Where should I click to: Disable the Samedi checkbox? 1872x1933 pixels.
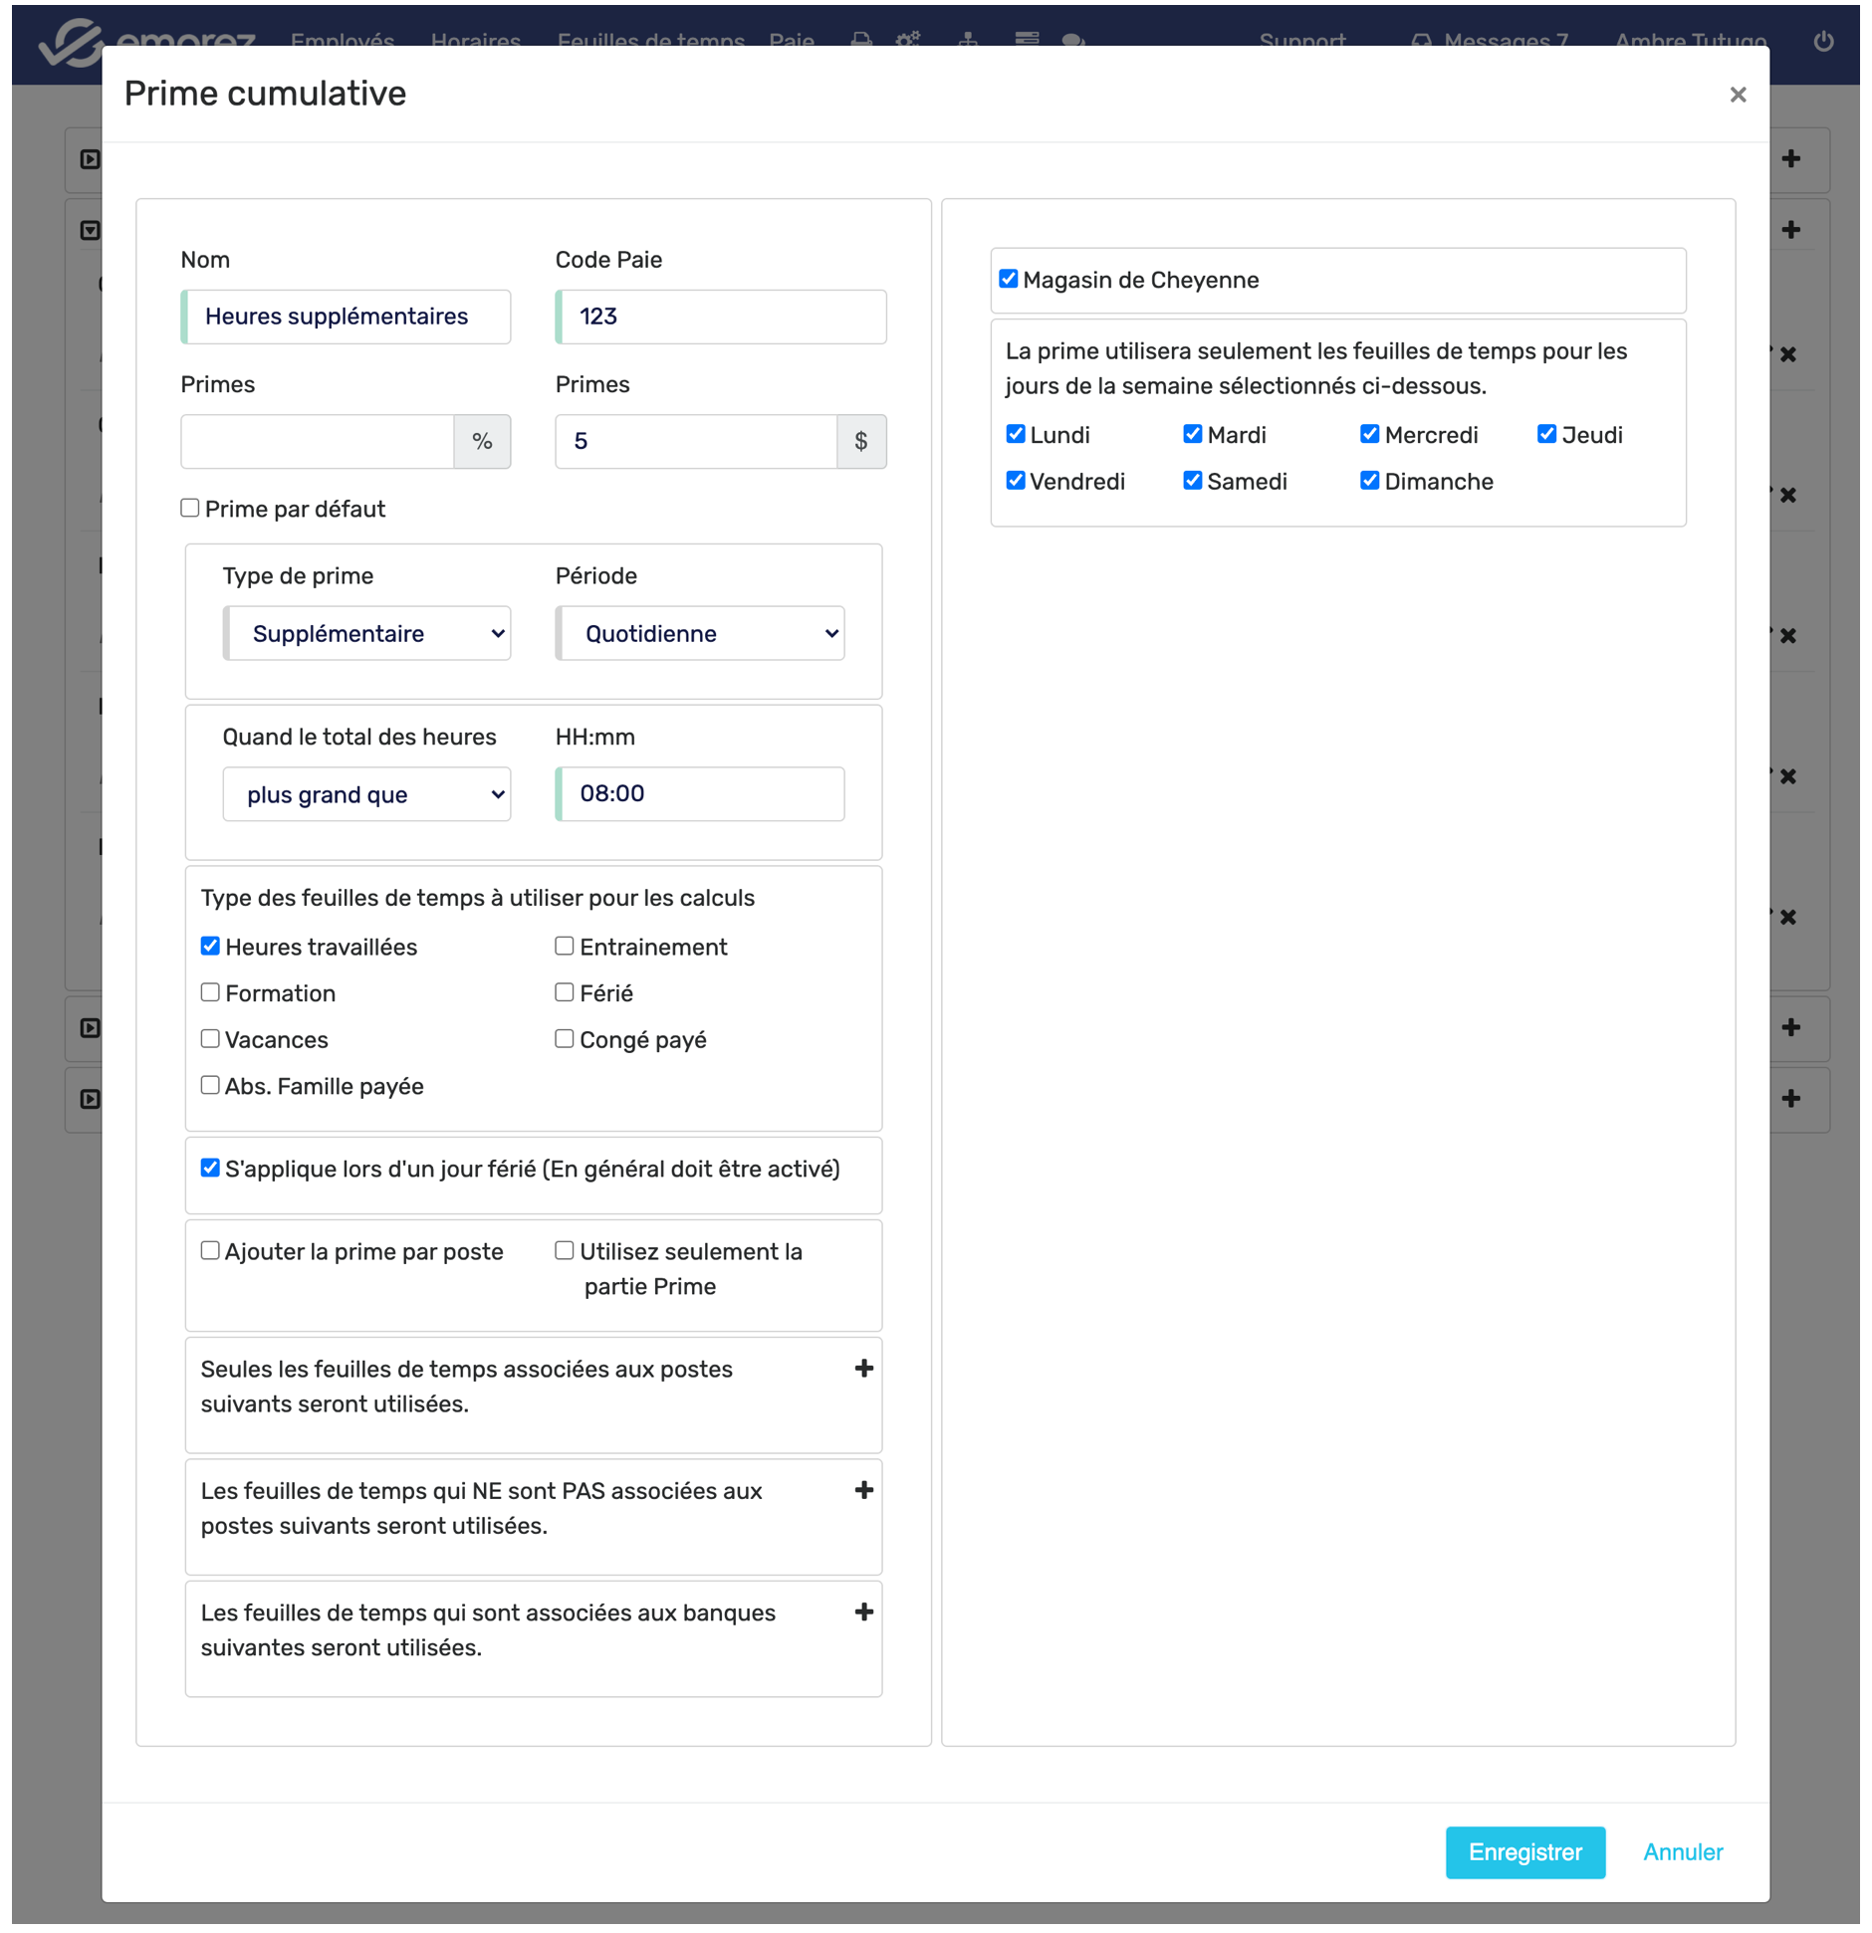point(1193,481)
